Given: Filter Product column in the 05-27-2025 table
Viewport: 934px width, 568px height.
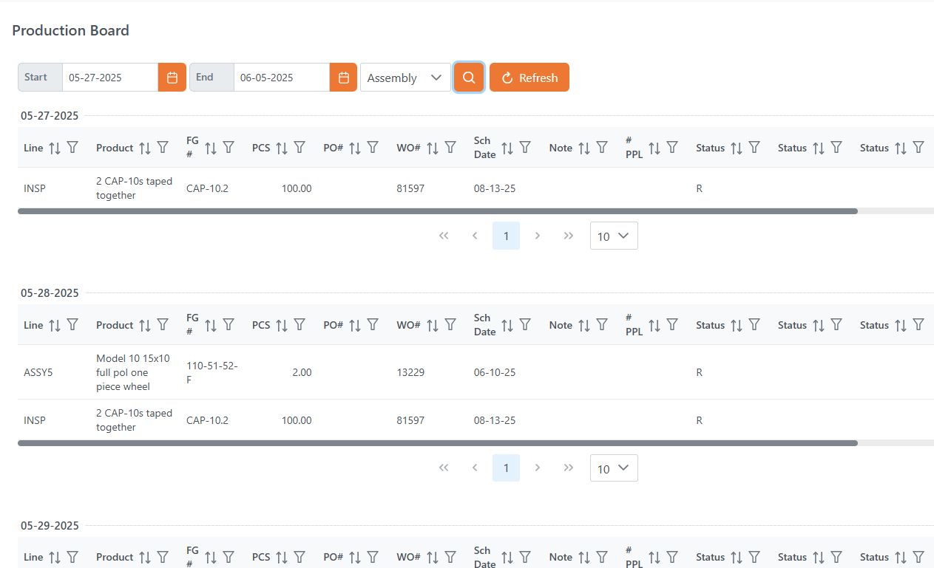Looking at the screenshot, I should (x=163, y=148).
